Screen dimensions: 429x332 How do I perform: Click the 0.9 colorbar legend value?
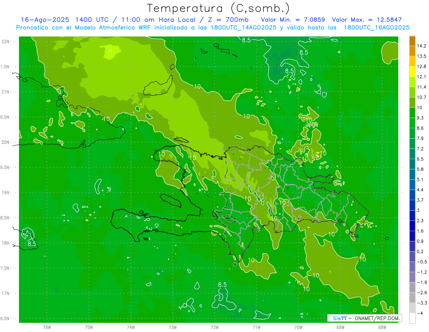[421, 241]
